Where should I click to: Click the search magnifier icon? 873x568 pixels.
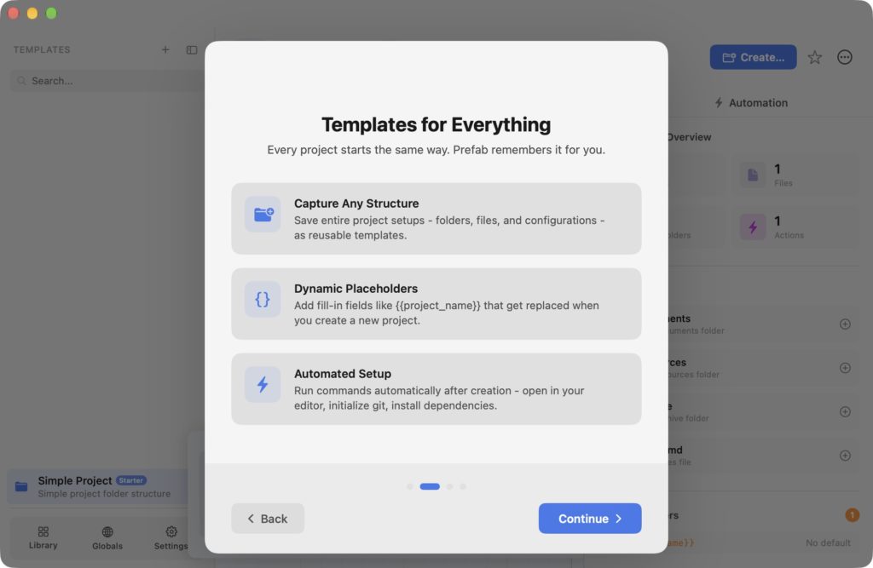tap(21, 81)
